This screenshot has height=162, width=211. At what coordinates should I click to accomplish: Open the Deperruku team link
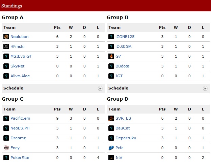point(126,138)
